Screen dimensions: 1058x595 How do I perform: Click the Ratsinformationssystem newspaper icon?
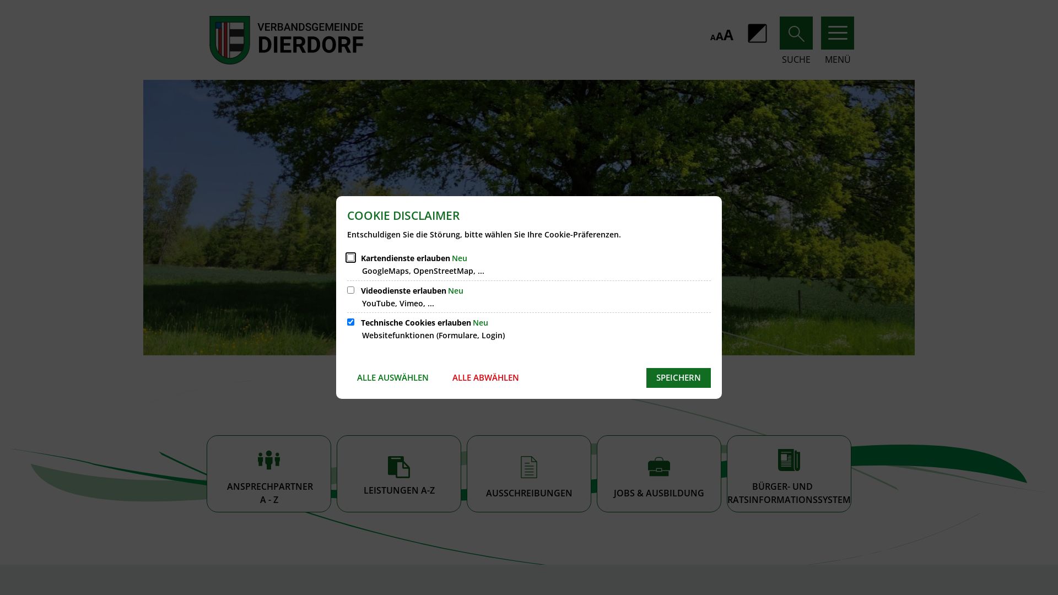click(789, 460)
